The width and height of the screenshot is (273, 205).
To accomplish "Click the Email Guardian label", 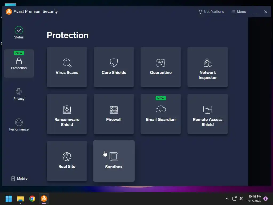I will tap(161, 120).
